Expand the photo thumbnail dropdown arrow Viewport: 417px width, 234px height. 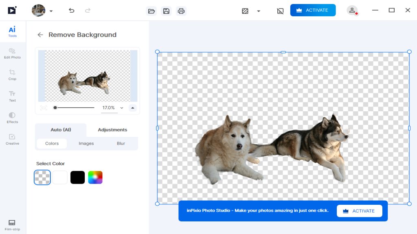51,11
